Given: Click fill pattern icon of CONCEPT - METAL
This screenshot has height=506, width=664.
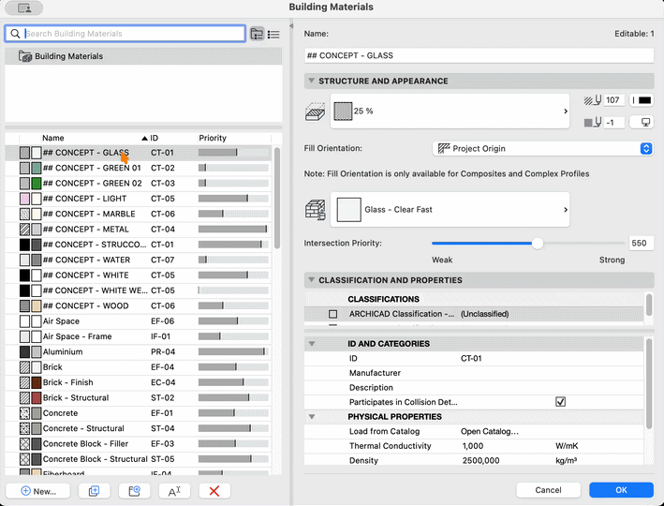Looking at the screenshot, I should [24, 230].
